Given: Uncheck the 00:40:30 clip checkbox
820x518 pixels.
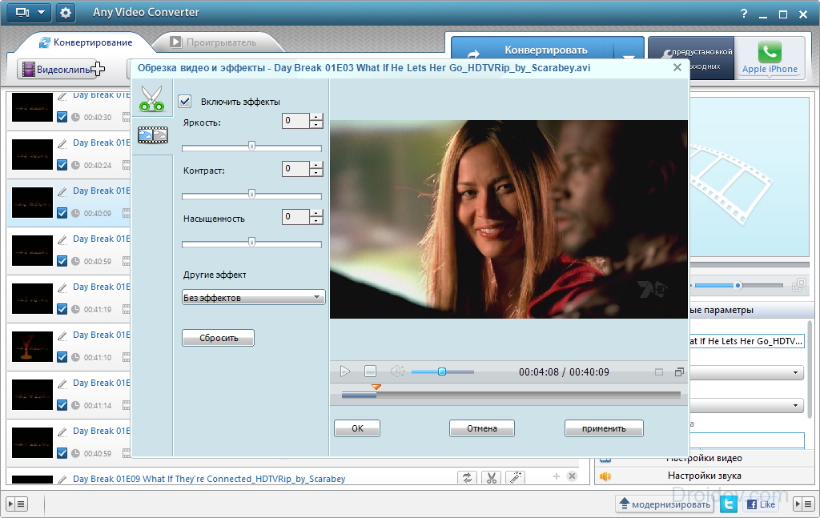Looking at the screenshot, I should point(62,117).
